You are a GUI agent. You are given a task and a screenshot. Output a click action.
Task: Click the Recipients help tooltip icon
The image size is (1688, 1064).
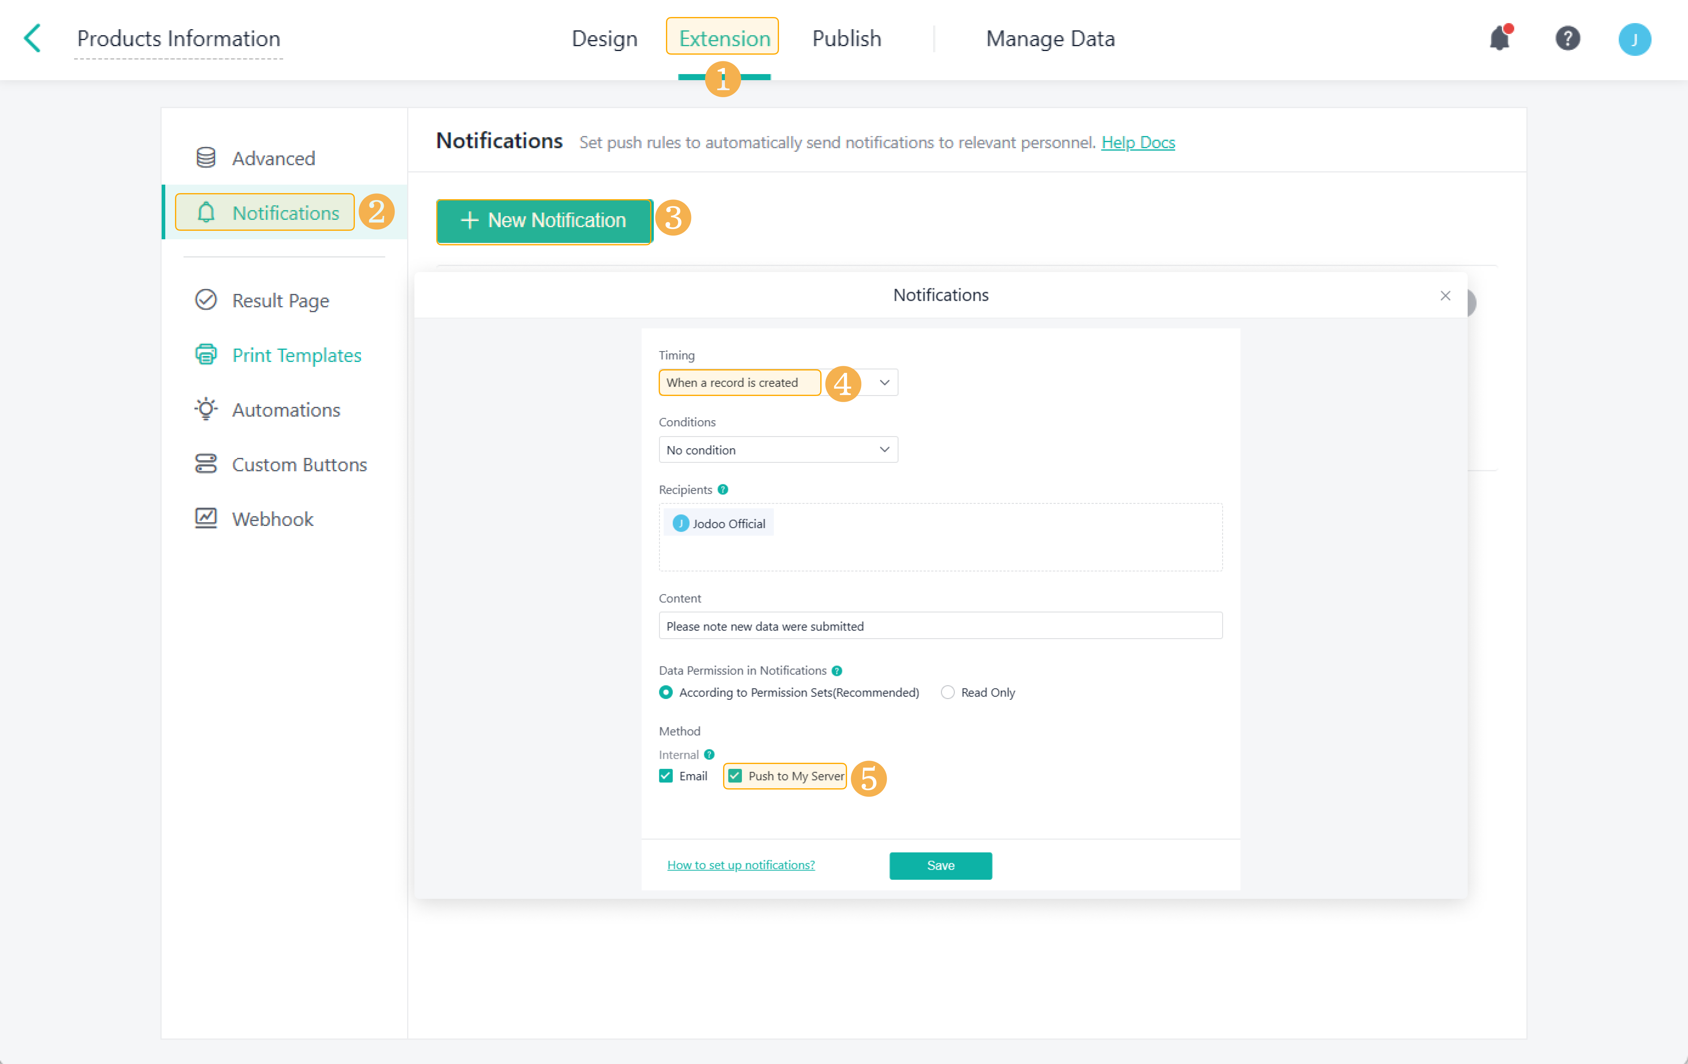(723, 489)
